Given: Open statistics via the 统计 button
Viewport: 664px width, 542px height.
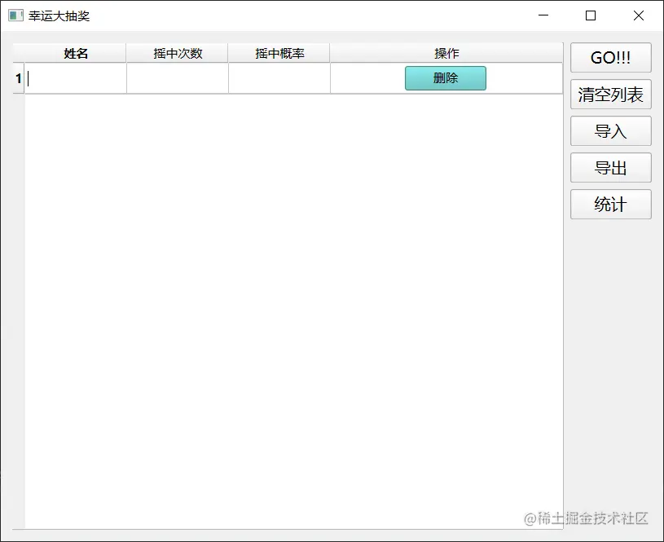Looking at the screenshot, I should [x=610, y=204].
